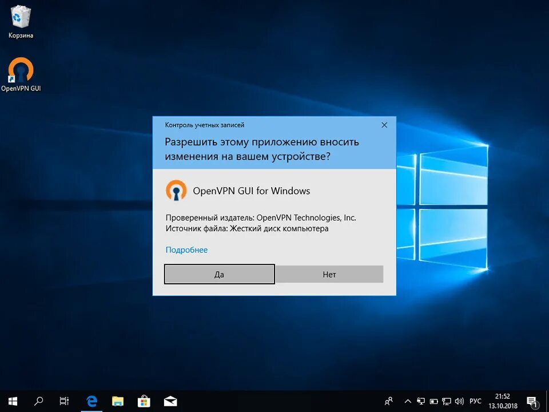Click the Проверенный издатель publisher line
549x412 pixels.
click(x=261, y=217)
